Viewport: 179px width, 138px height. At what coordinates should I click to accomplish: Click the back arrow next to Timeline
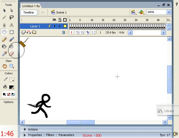(x=43, y=12)
